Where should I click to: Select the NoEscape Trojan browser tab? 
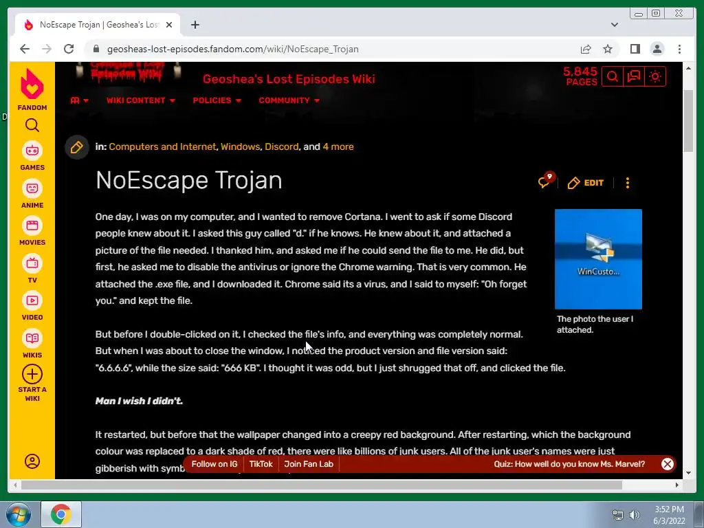98,25
